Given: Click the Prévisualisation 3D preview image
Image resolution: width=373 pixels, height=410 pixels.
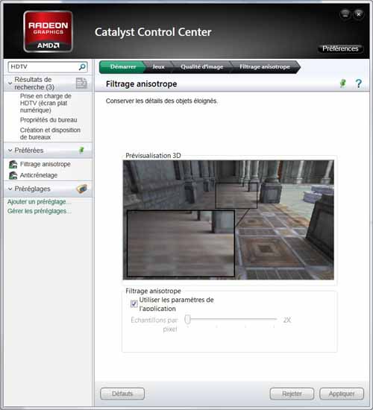Looking at the screenshot, I should 228,220.
